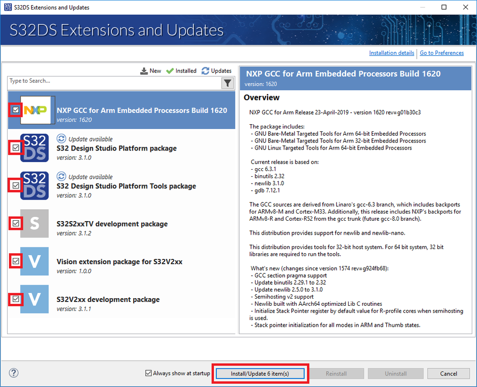Click V icon of S32V2xx development package
Image resolution: width=477 pixels, height=387 pixels.
tap(34, 299)
